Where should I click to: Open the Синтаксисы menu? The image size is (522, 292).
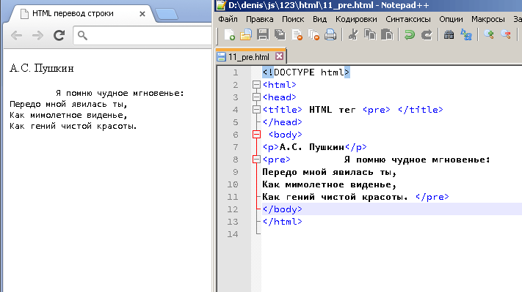click(x=408, y=19)
